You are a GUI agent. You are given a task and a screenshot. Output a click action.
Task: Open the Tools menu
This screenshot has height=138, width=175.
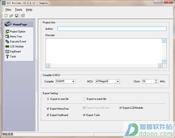(x=19, y=10)
